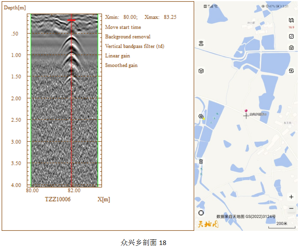Select the red pin marker on map
Image resolution: width=299 pixels, height=247 pixels.
[246, 111]
